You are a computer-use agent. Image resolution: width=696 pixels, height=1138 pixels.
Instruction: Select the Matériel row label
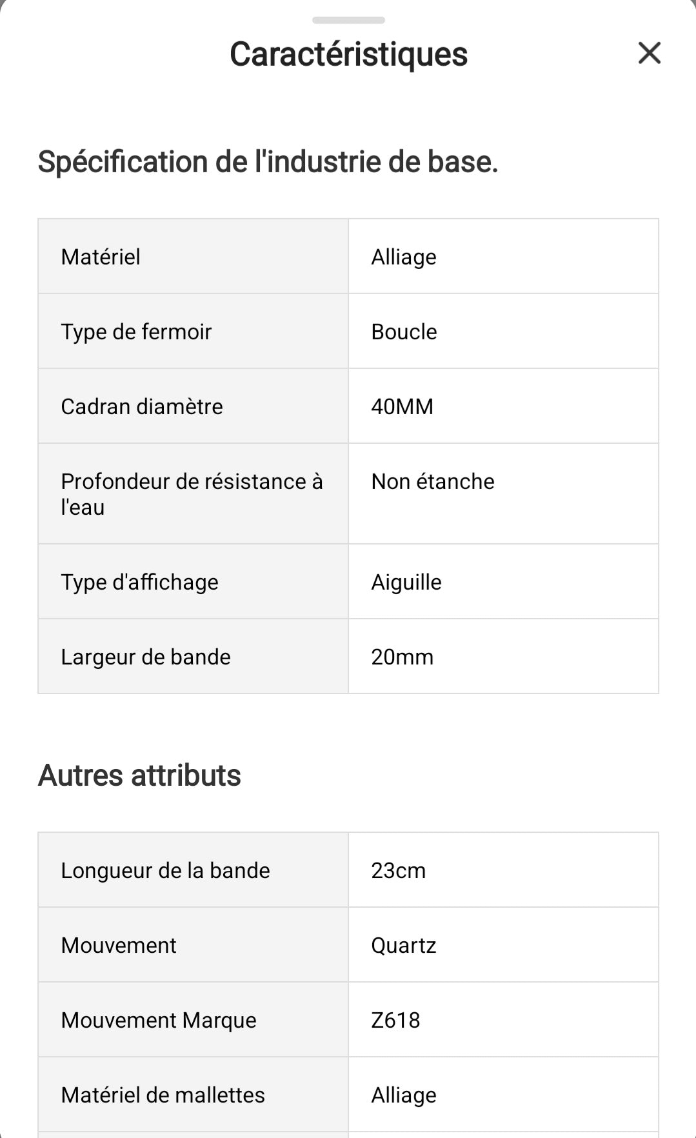(x=101, y=257)
